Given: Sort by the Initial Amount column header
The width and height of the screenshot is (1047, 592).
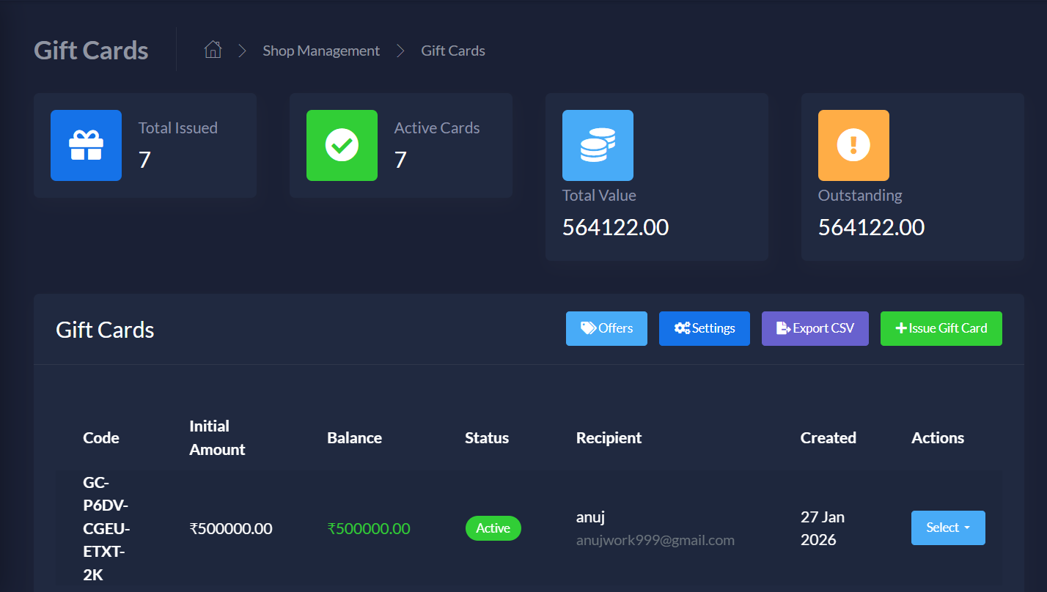Looking at the screenshot, I should [x=217, y=438].
